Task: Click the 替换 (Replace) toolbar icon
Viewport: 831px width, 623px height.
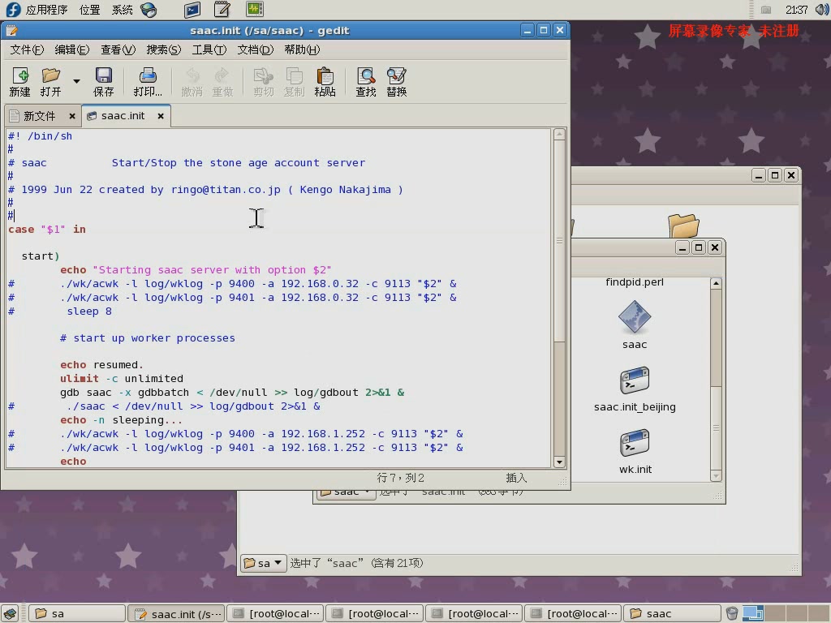Action: tap(396, 82)
